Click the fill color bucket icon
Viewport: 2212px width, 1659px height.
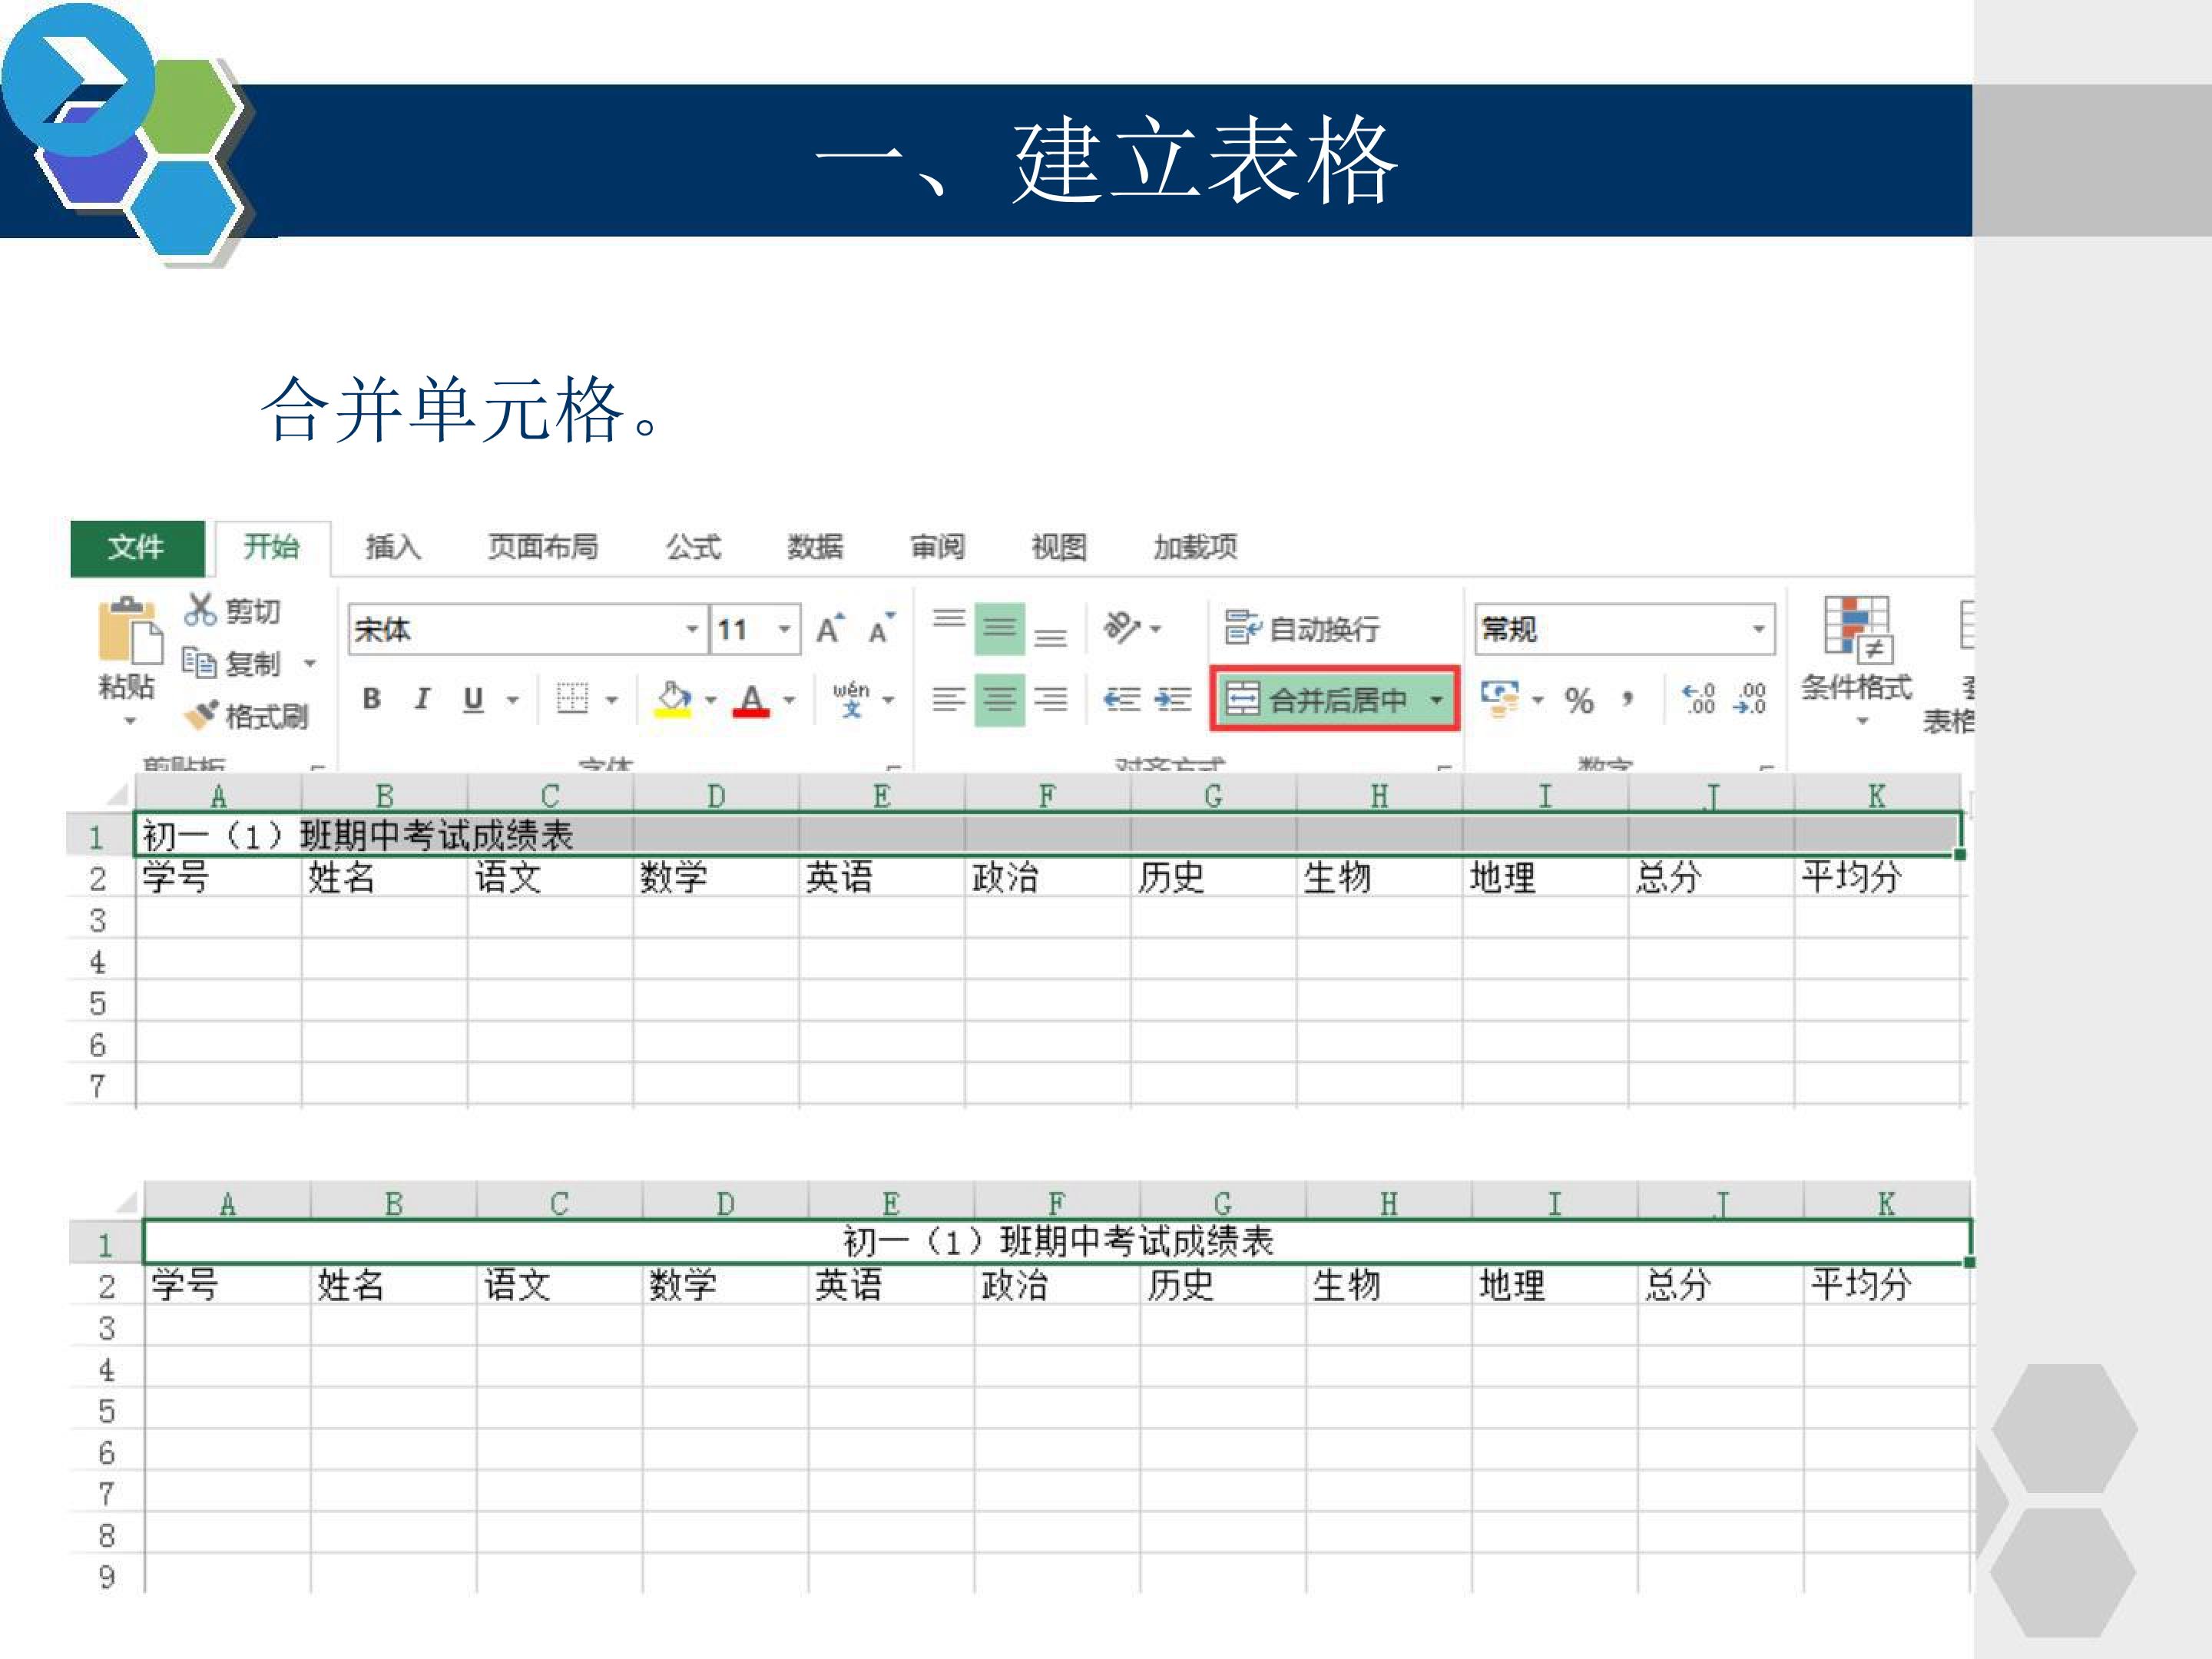(673, 699)
